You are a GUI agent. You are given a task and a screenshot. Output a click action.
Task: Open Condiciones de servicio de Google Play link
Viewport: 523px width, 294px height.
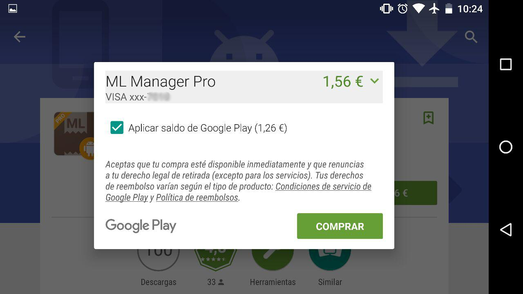pyautogui.click(x=238, y=192)
